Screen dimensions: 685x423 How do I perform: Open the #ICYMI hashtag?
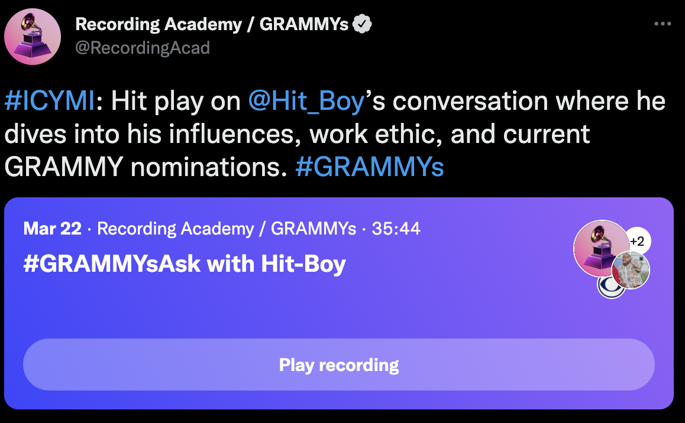coord(49,101)
